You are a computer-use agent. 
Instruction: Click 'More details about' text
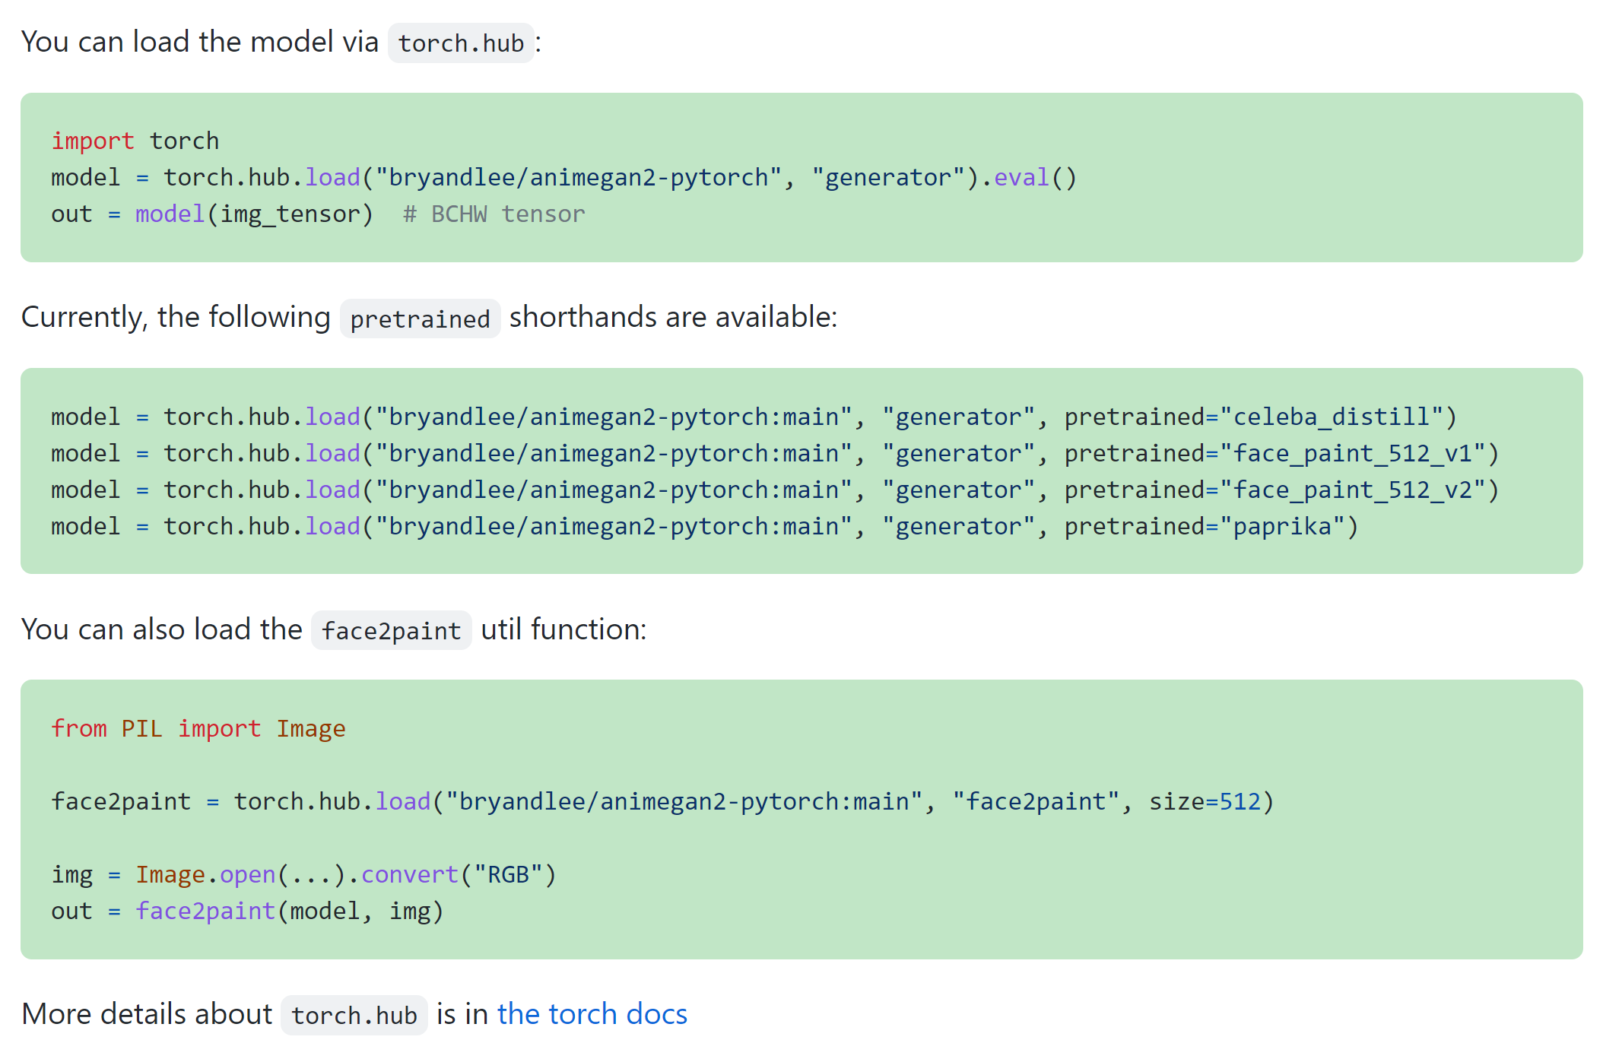147,1014
